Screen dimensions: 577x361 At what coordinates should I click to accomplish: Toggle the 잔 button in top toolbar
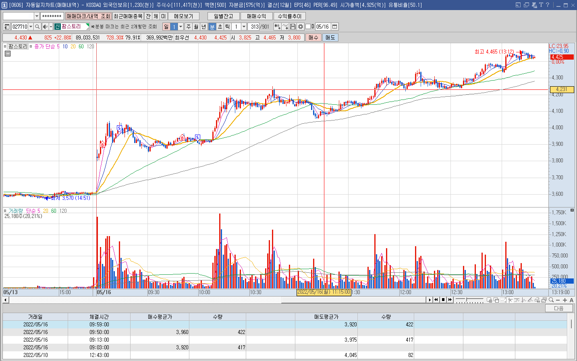(x=148, y=16)
